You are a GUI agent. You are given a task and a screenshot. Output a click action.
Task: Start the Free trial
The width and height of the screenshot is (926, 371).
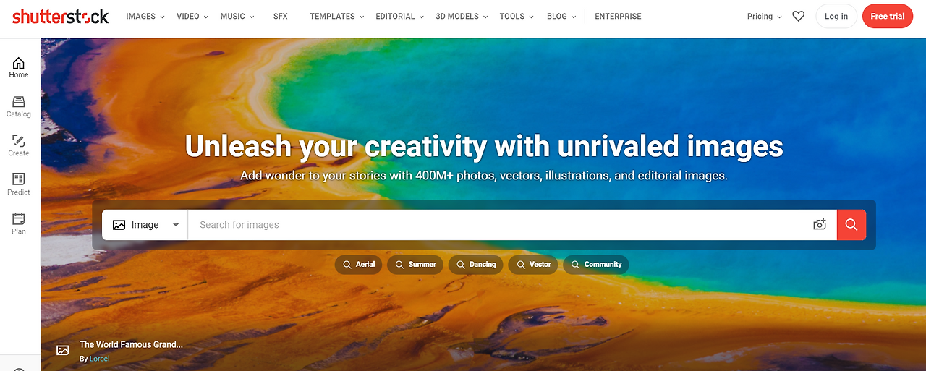(x=888, y=16)
